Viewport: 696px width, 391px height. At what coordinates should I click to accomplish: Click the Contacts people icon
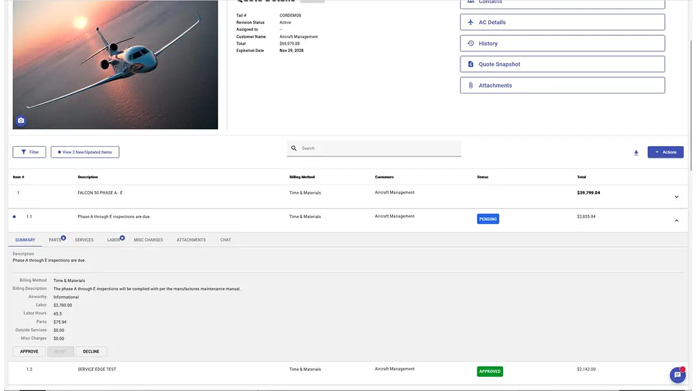pos(470,2)
